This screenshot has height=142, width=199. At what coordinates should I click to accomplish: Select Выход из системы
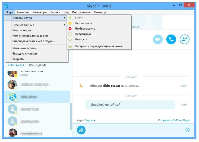tap(36, 53)
